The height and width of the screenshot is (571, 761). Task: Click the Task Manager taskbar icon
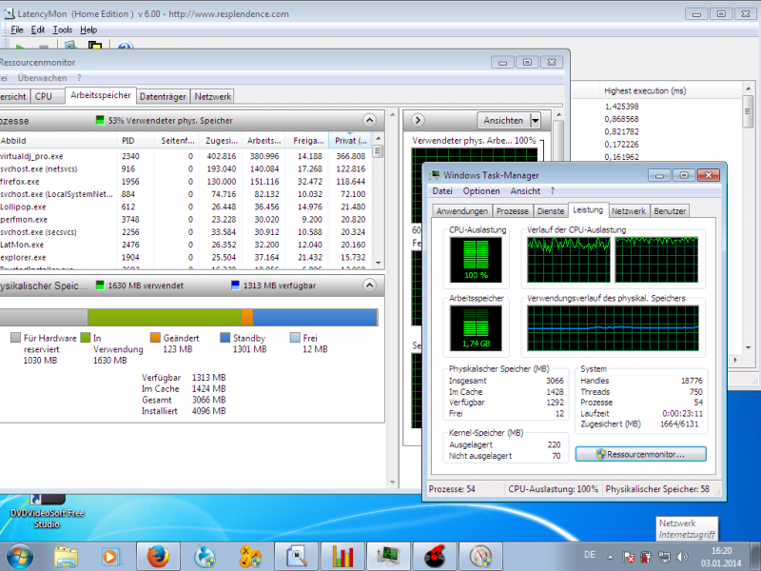coord(389,555)
